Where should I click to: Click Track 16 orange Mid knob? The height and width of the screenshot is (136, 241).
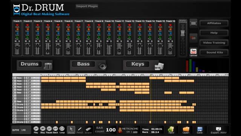[x=170, y=29]
